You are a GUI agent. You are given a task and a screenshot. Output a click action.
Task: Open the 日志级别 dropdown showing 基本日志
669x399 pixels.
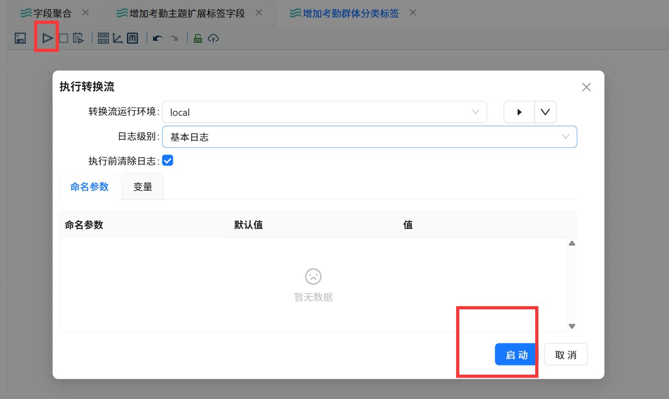[x=370, y=137]
